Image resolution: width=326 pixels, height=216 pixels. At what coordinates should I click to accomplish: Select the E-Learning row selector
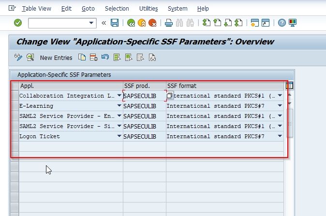(x=15, y=106)
